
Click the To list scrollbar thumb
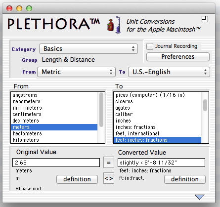(x=205, y=105)
